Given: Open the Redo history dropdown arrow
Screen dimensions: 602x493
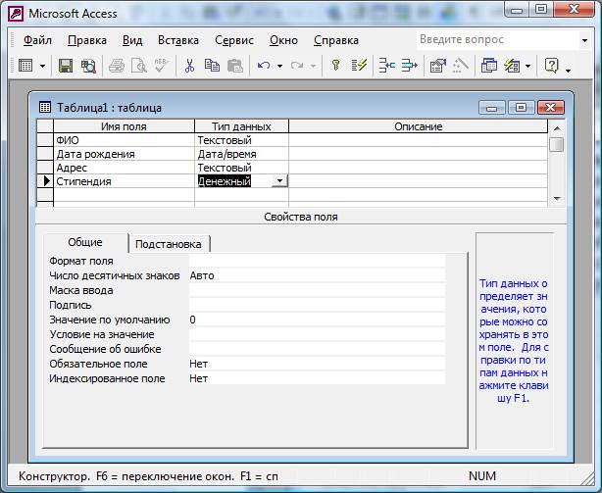Looking at the screenshot, I should [314, 66].
